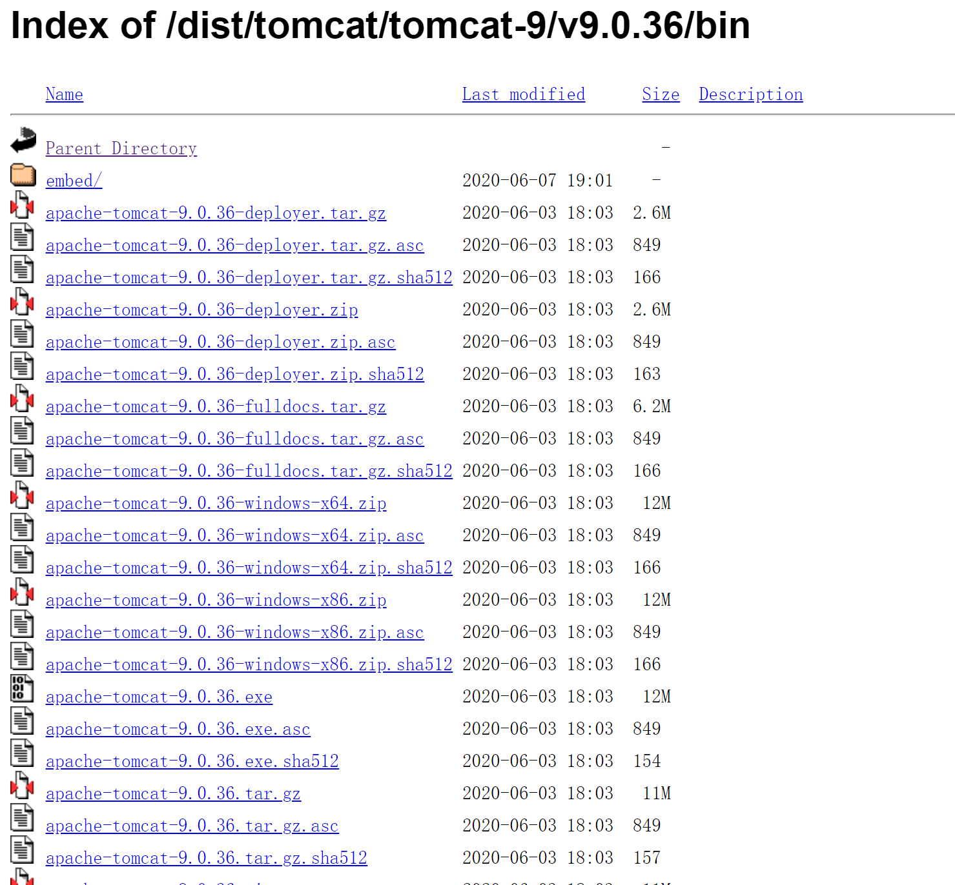Click the embed/ date 2020-06-07 19:01
955x885 pixels.
pos(537,181)
